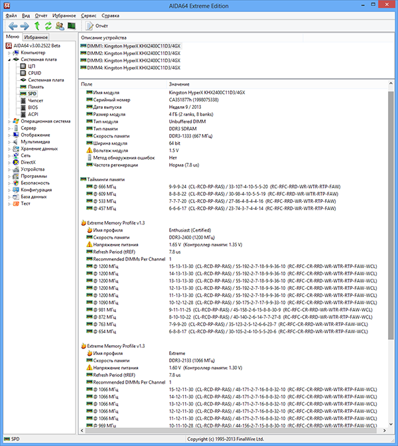Click the flame icon beside Enthusiast profile name

click(90, 230)
